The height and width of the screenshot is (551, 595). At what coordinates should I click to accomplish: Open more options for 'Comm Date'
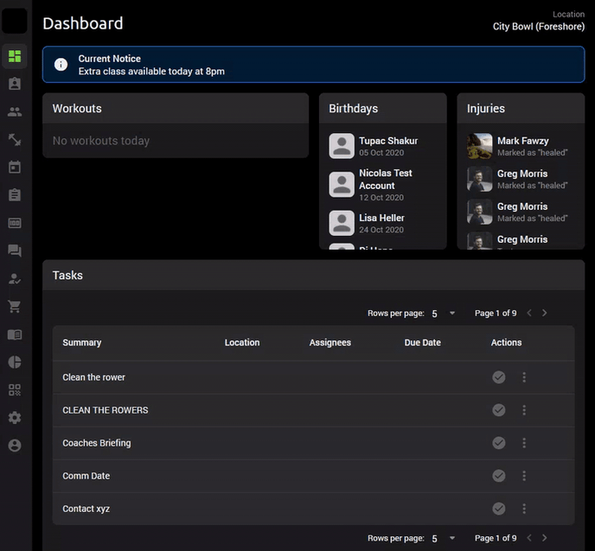(524, 476)
